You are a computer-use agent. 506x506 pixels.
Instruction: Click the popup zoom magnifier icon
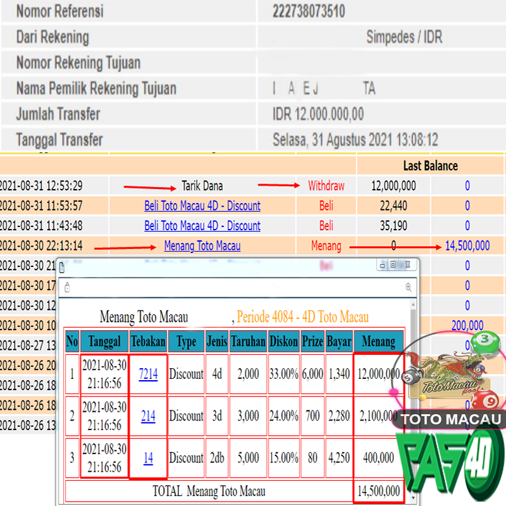pos(409,287)
